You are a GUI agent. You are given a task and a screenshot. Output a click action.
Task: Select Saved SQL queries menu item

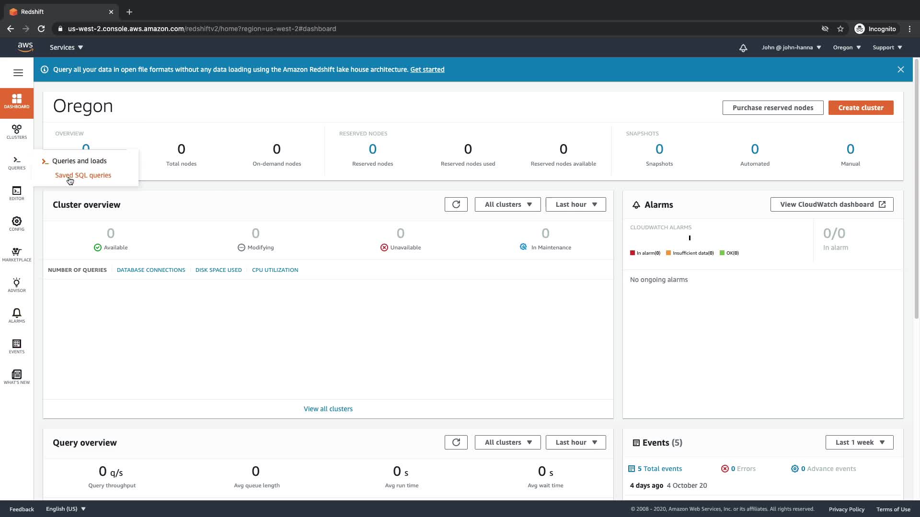83,175
